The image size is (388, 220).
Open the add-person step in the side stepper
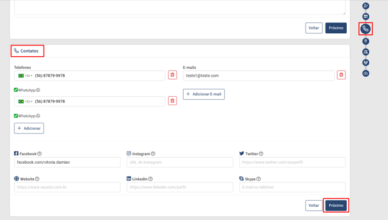pyautogui.click(x=366, y=5)
